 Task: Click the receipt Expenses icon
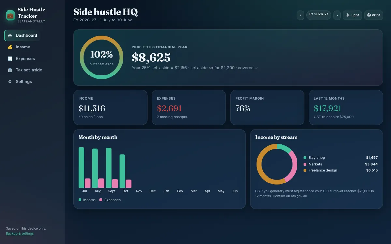tap(10, 59)
